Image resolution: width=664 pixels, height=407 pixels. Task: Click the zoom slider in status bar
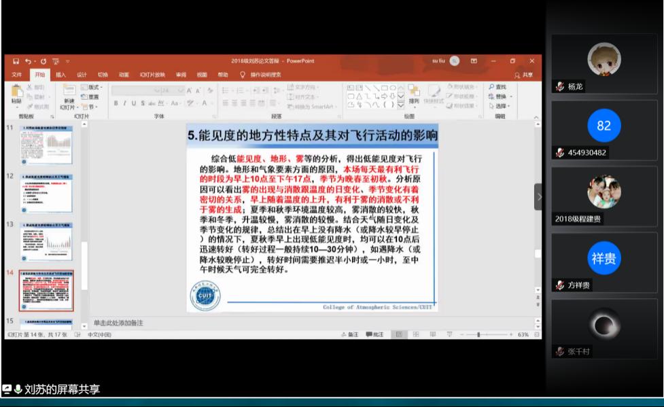click(478, 334)
